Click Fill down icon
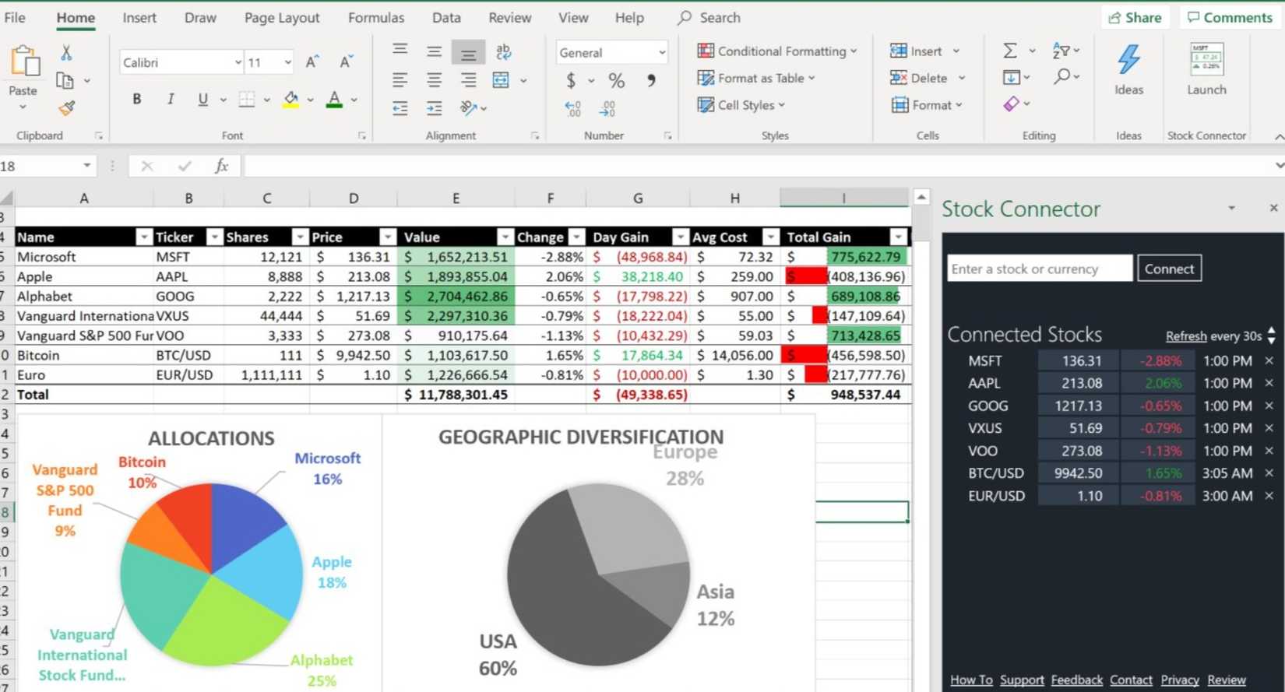 (1011, 77)
